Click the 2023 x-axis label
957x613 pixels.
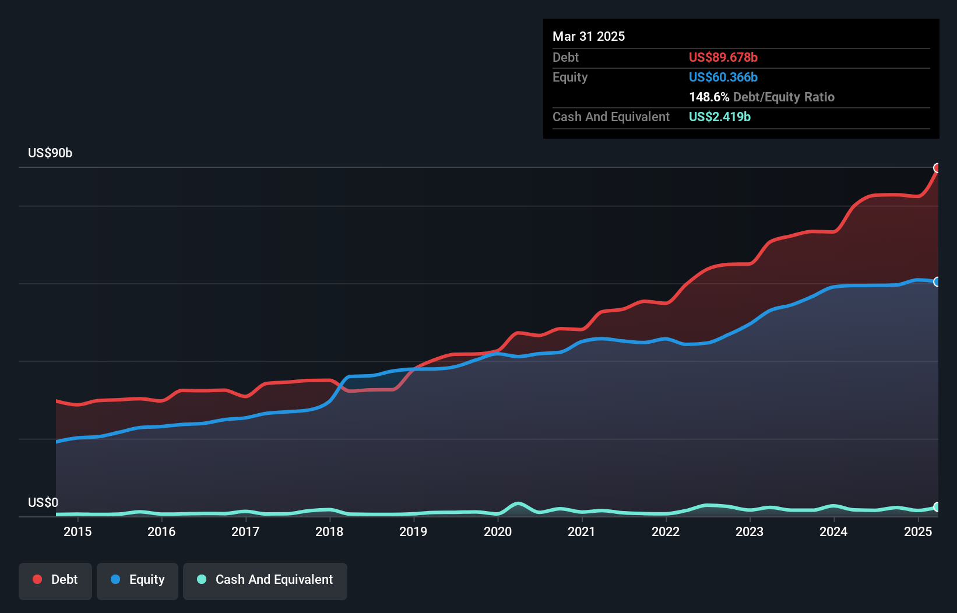point(750,531)
